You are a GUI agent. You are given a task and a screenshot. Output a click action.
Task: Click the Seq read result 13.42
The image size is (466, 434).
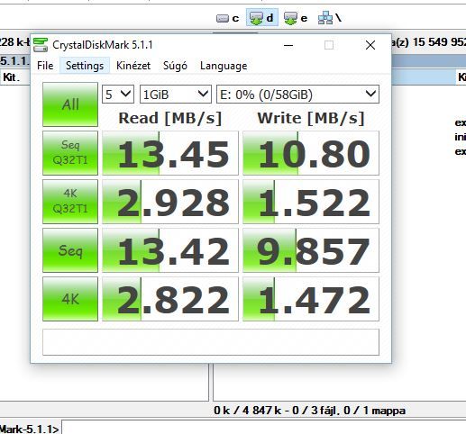point(170,250)
